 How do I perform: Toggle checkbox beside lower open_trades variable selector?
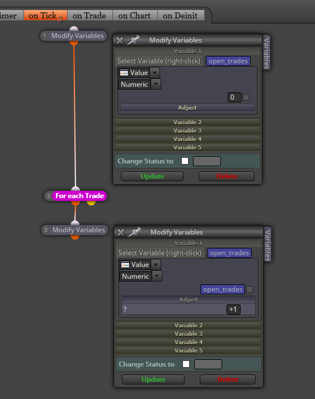[x=256, y=253]
